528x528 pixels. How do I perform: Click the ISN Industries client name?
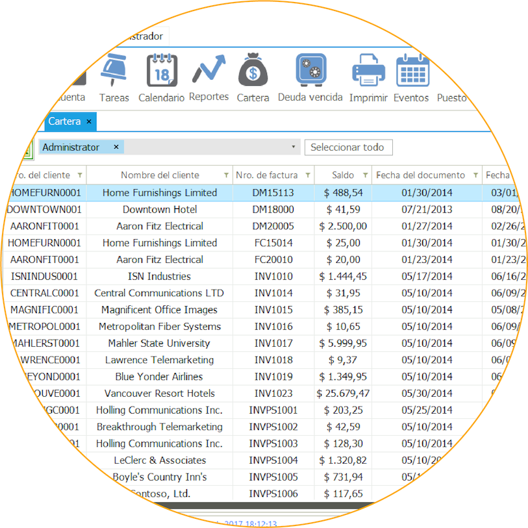(160, 277)
